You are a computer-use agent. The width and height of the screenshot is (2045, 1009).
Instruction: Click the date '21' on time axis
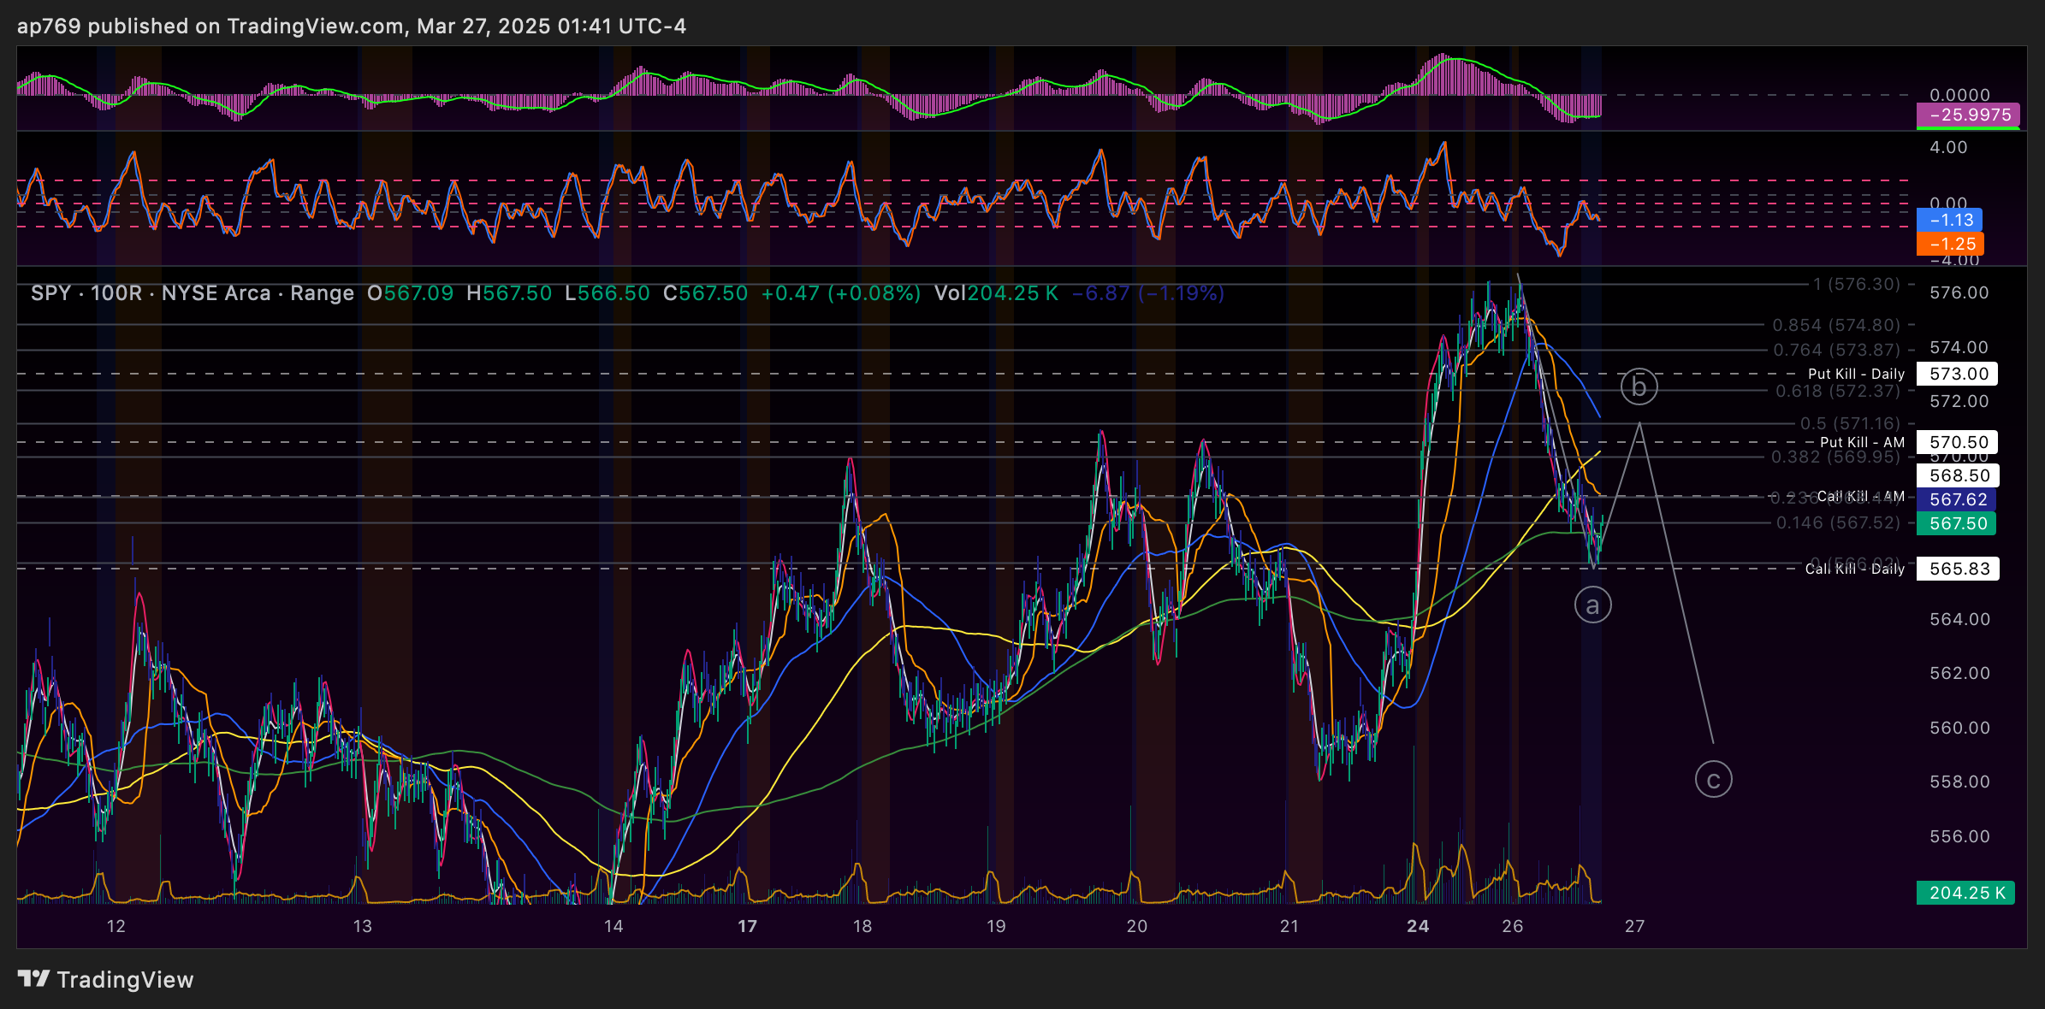pos(1289,926)
